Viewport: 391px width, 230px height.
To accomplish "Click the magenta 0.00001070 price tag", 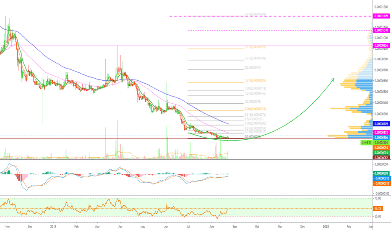I will (381, 31).
